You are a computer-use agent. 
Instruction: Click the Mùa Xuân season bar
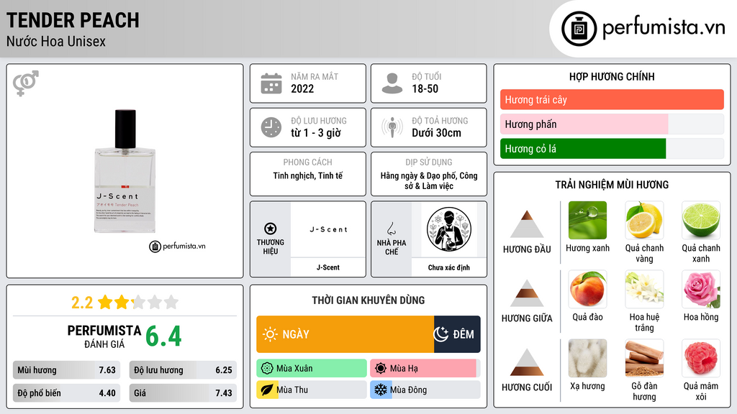tap(312, 369)
